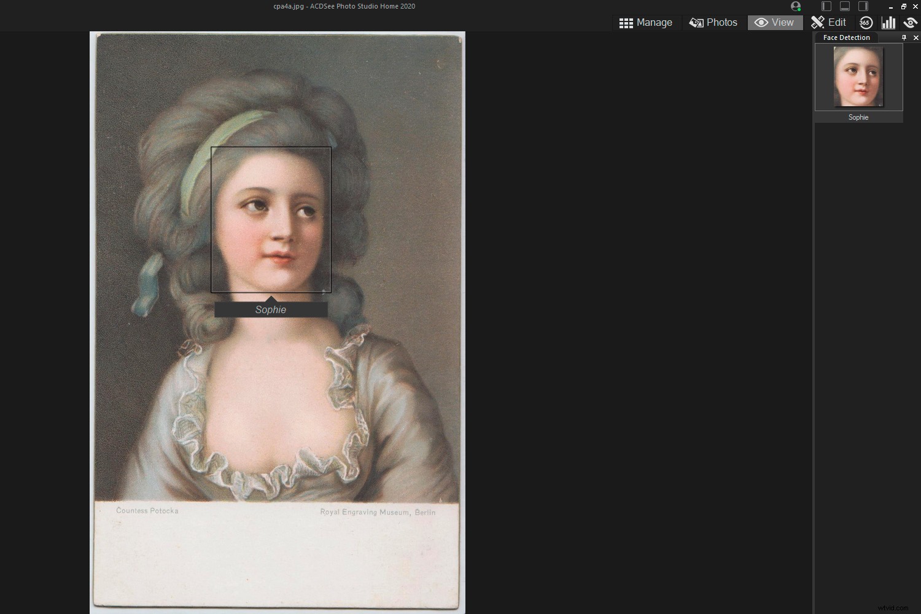Select Sophie face thumbnail in panel
The image size is (921, 614).
tap(858, 77)
